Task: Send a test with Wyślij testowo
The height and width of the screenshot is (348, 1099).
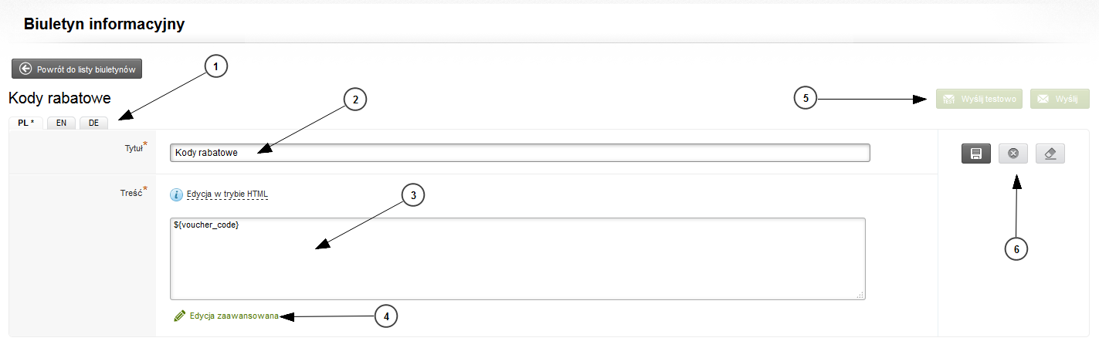Action: 979,99
